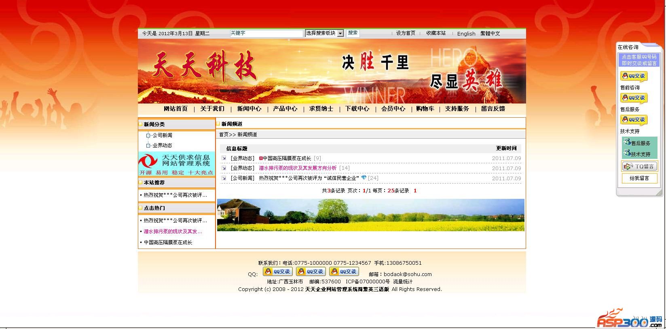Click arrow icon beside 中国高压隔膜泵在成长 row

[x=224, y=158]
